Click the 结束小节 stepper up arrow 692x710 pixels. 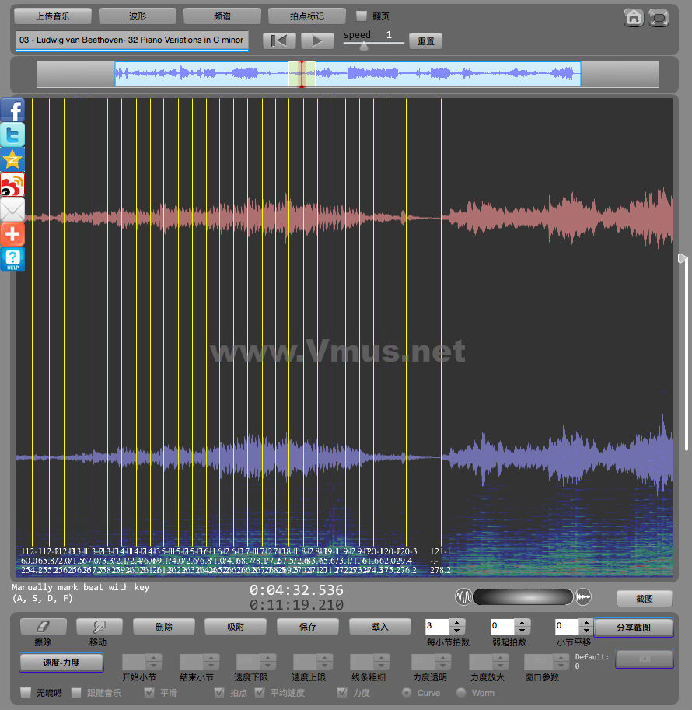211,658
